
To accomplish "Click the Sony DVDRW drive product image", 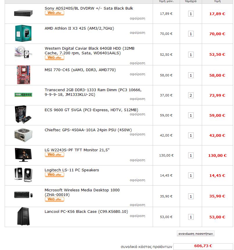I will [x=23, y=13].
